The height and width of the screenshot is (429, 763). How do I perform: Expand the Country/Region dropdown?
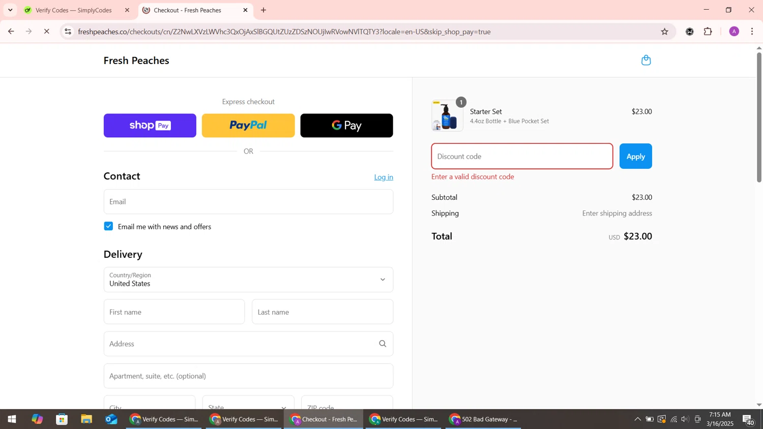pos(248,280)
